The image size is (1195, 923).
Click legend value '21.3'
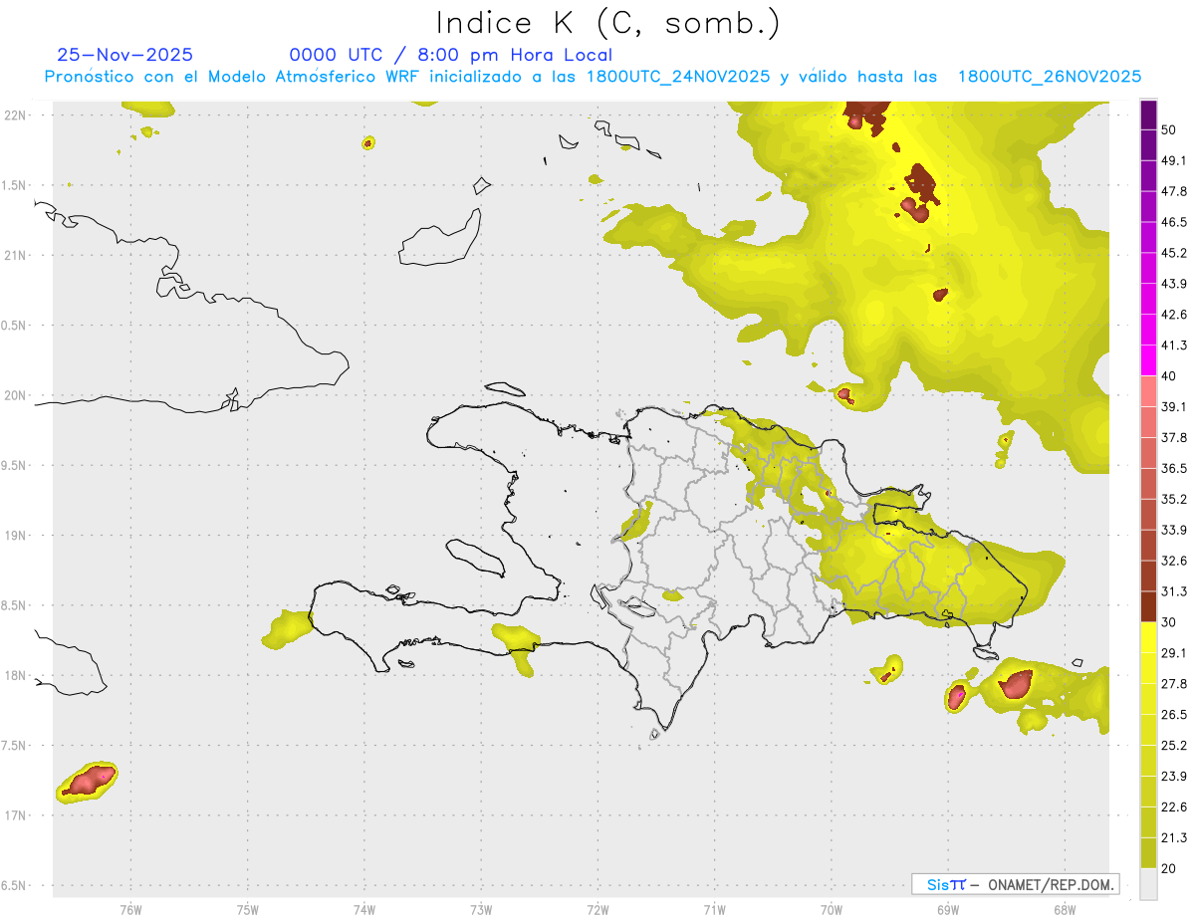click(1173, 837)
